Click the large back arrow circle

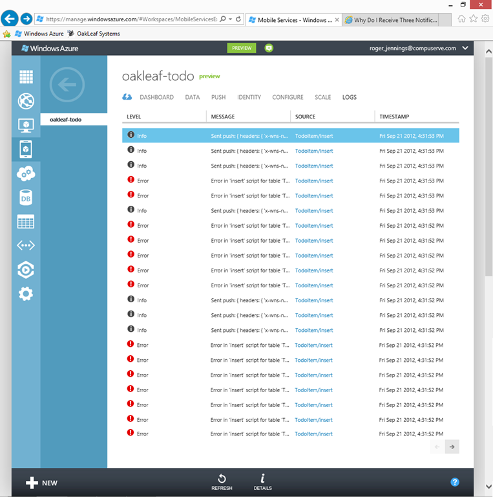(67, 85)
